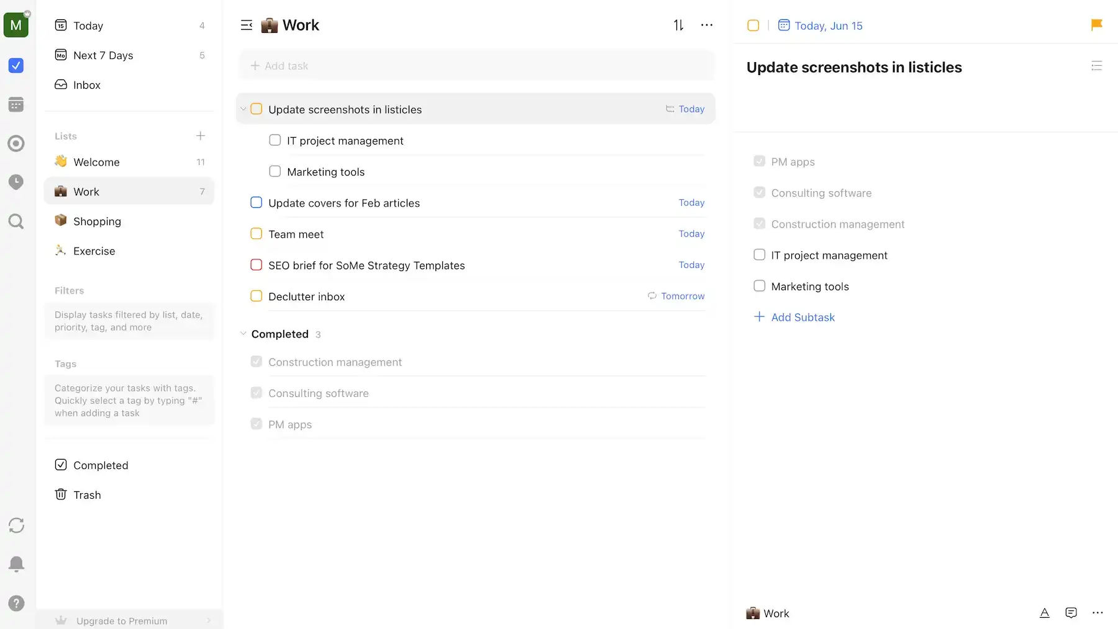Collapse subtasks of Update screenshots in listicles
The width and height of the screenshot is (1118, 629).
click(243, 109)
